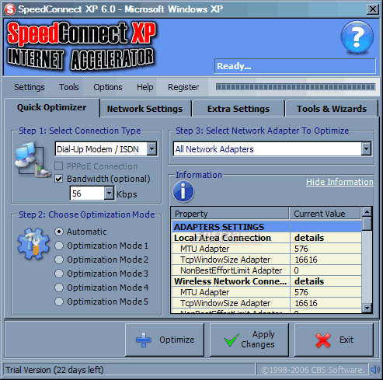
Task: Select Optimization Mode 1
Action: click(59, 246)
